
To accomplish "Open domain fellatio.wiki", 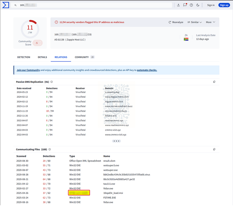I will point(111,116).
